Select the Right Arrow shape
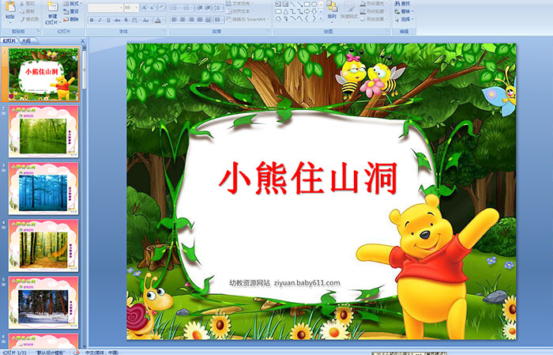 (307, 12)
